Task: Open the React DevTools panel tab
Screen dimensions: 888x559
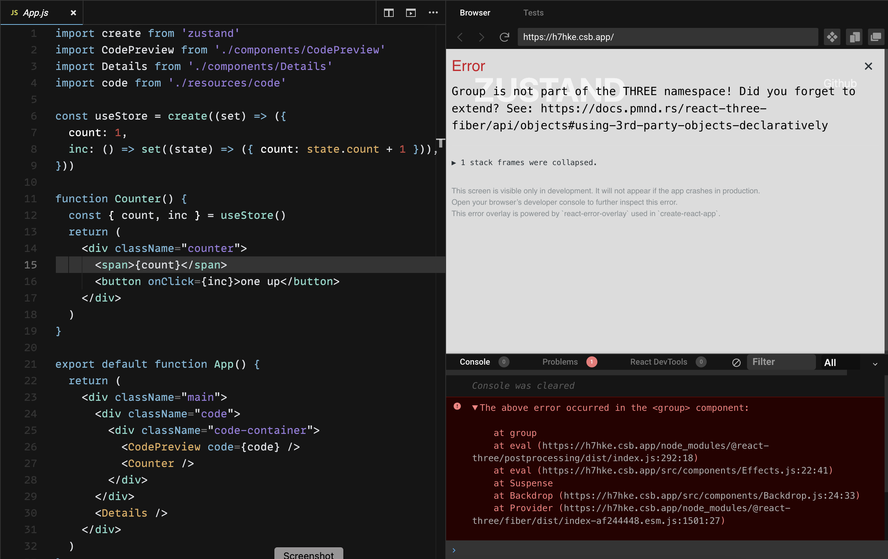Action: coord(659,362)
